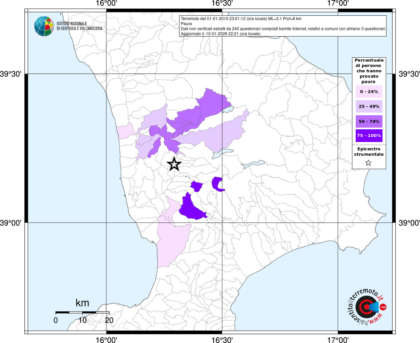
Task: Click the right axis label 39°00'
Action: [409, 223]
